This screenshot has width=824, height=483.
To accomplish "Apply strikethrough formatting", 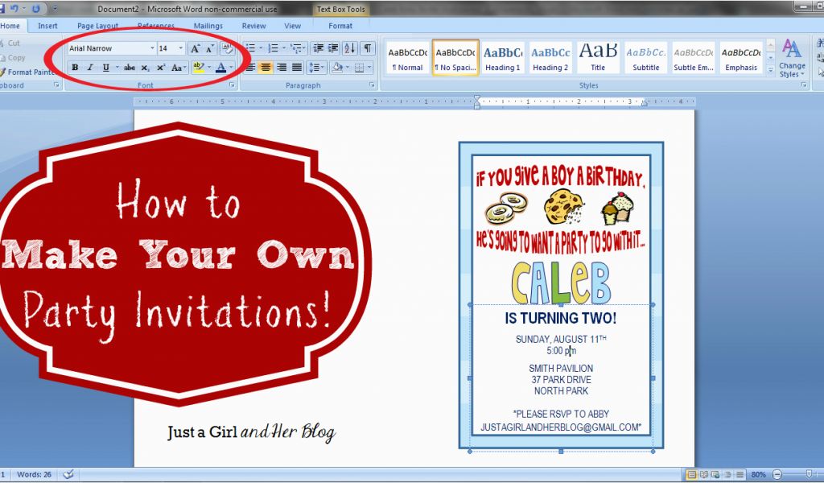I will (130, 68).
